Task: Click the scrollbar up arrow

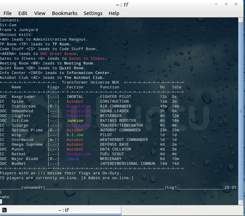Action: [x=241, y=20]
